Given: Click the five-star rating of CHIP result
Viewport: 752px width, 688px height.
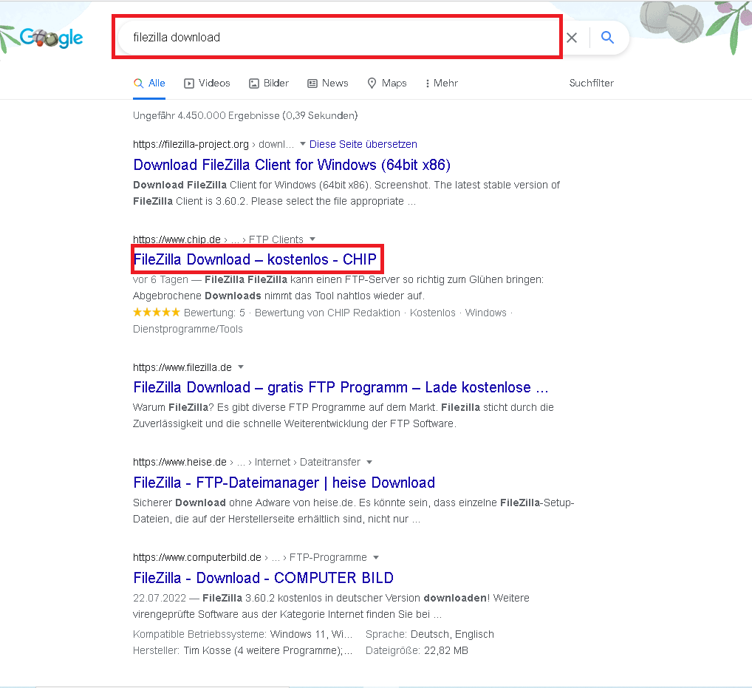Looking at the screenshot, I should [x=157, y=313].
